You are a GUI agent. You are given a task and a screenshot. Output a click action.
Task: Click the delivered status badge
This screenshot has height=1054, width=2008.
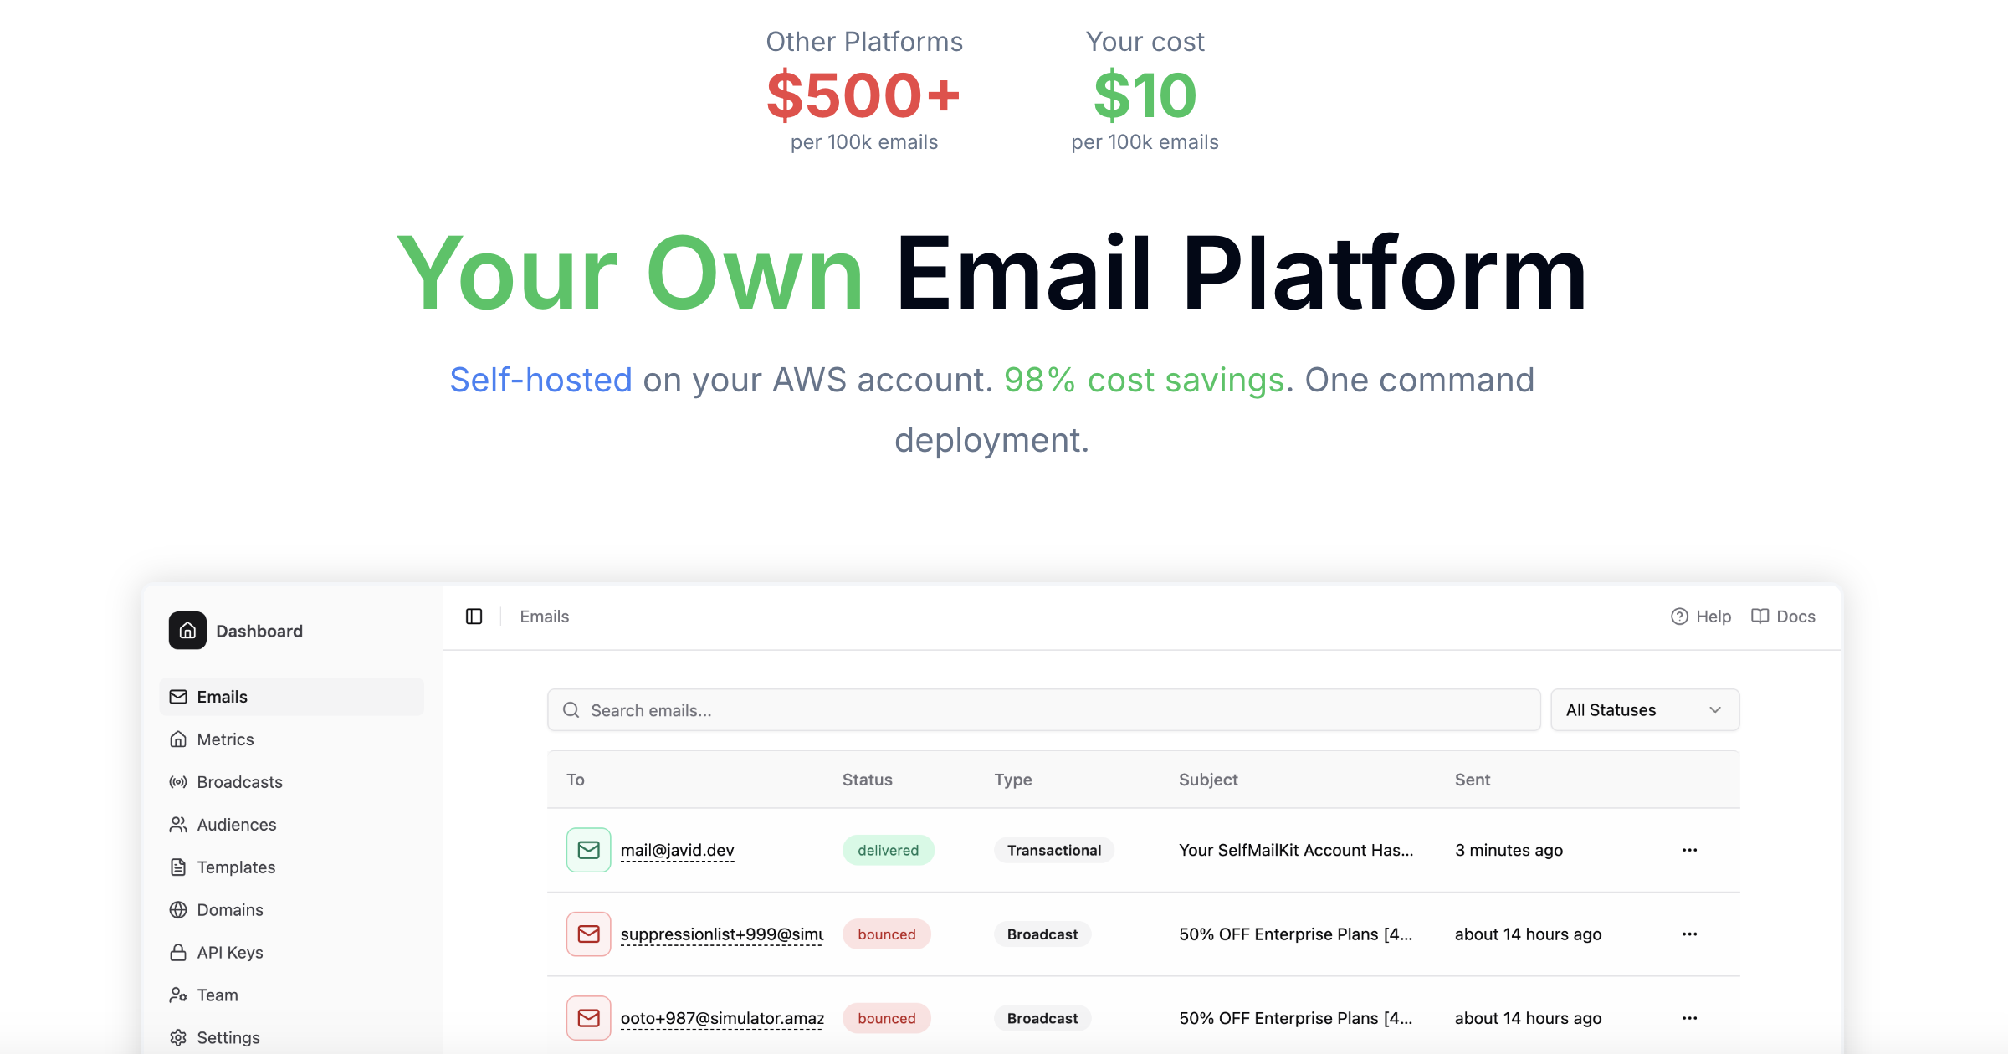click(889, 850)
